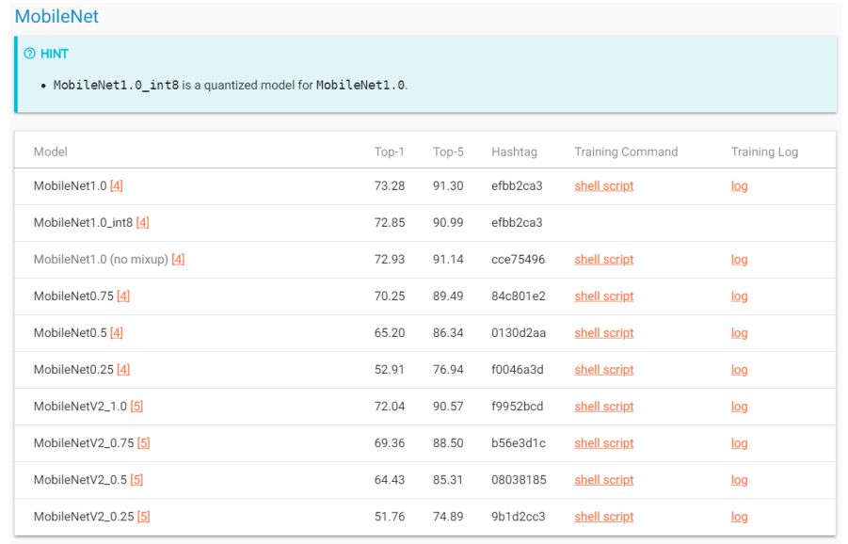Click citation [4] next to MobileNet1.0_int8
Screen dimensions: 848x544
click(142, 223)
